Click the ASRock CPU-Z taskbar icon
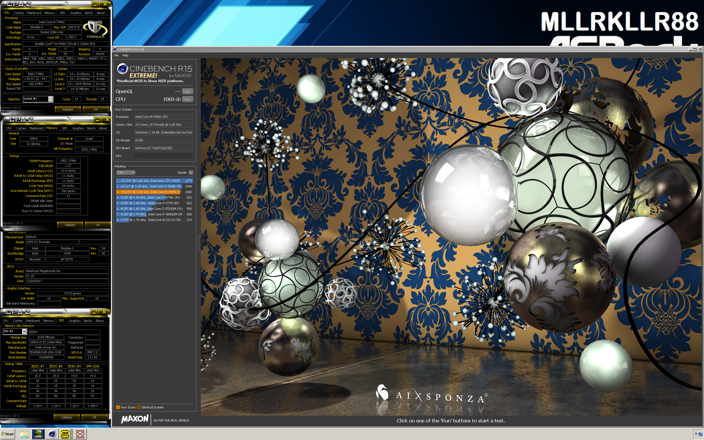 click(x=65, y=434)
